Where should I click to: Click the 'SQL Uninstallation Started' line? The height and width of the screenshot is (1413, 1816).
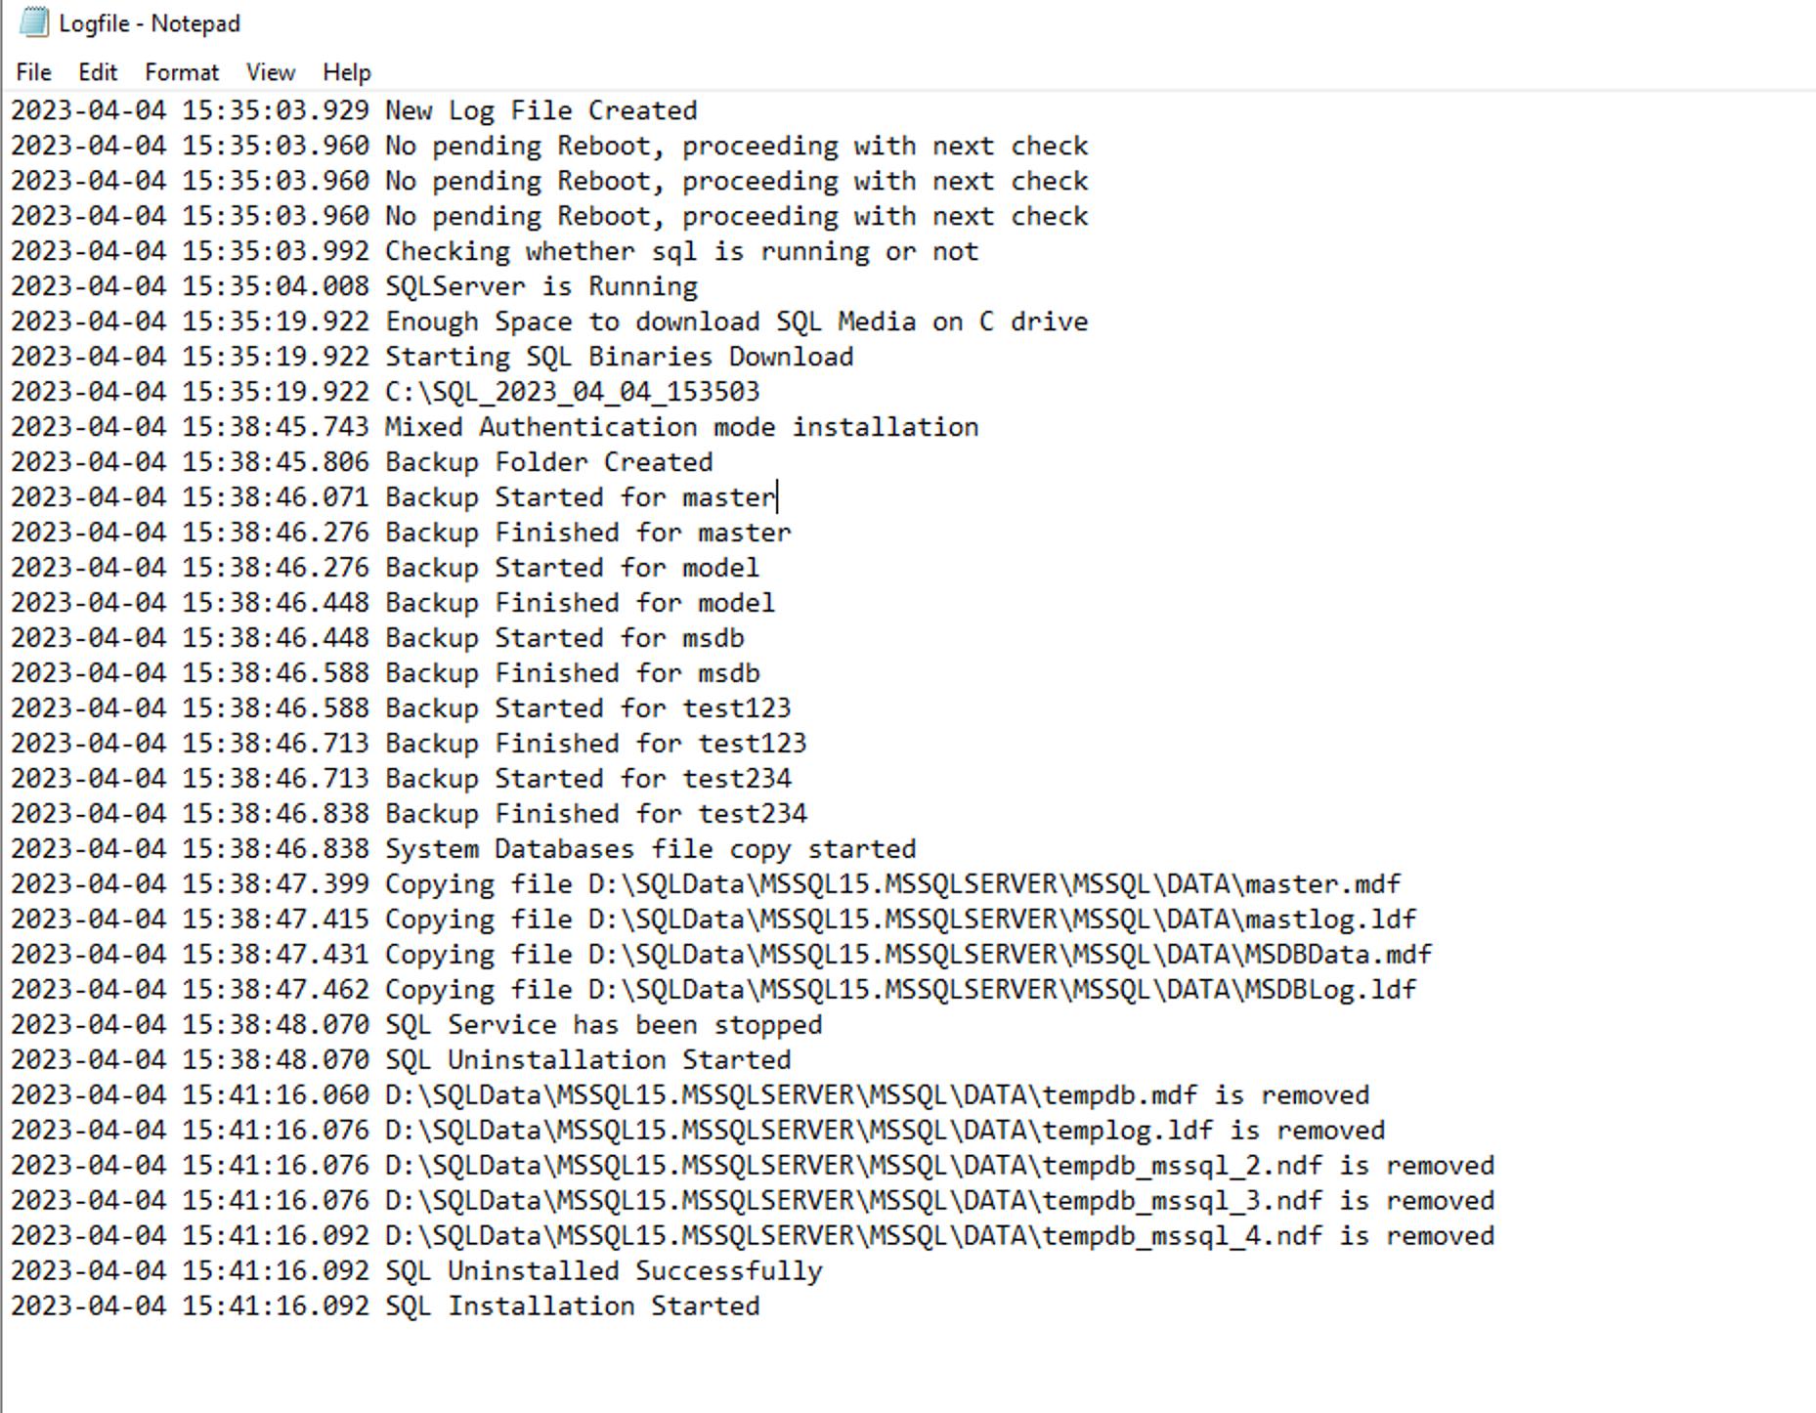(586, 1059)
